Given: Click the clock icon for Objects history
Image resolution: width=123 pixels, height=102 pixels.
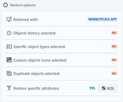Looking at the screenshot, I should 9,33.
